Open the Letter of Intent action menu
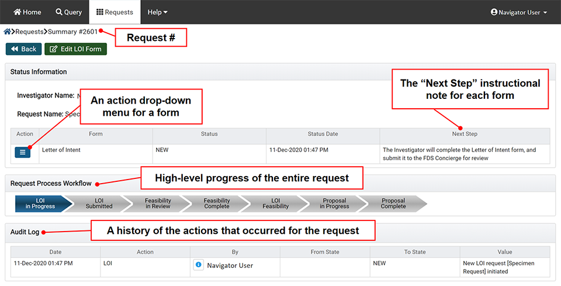Image resolution: width=561 pixels, height=286 pixels. [23, 153]
